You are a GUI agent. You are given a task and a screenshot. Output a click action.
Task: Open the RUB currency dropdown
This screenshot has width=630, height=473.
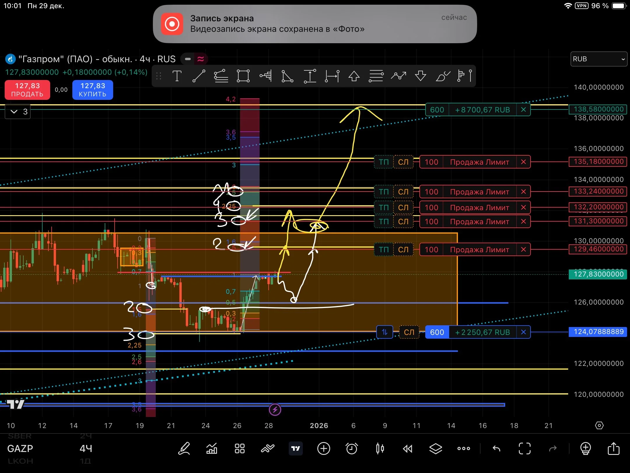(599, 59)
